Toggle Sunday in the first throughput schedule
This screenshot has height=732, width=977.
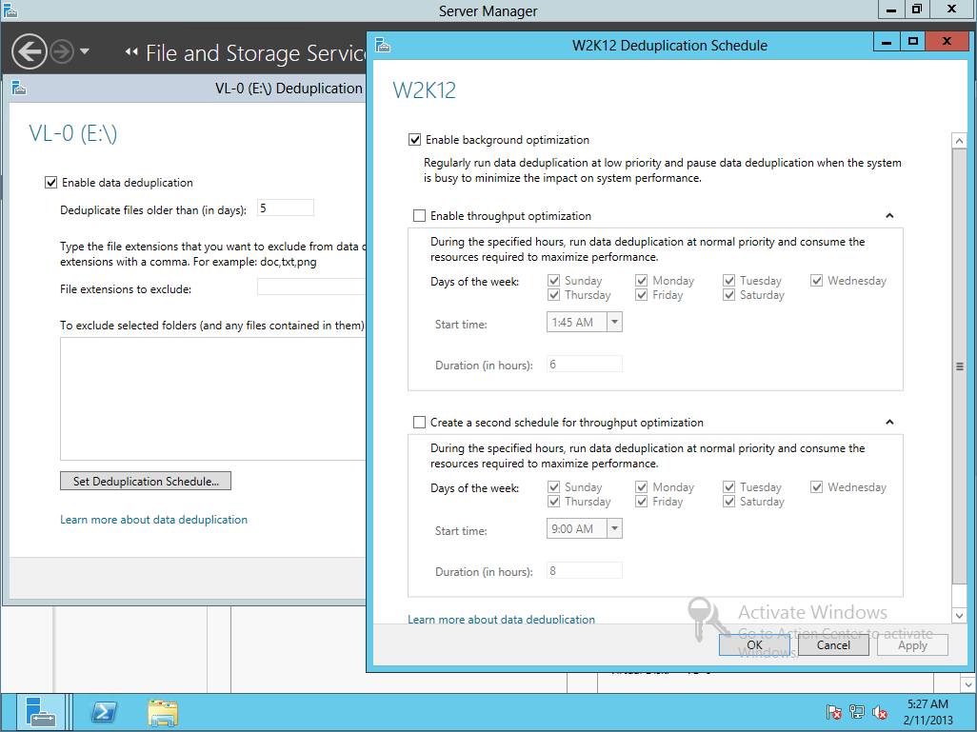[554, 281]
